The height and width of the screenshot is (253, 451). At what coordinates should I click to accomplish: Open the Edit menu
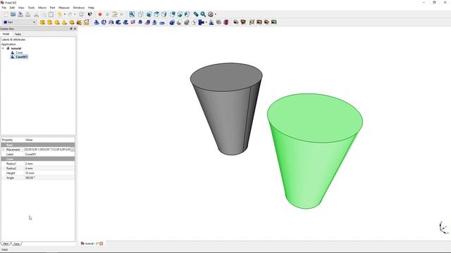tap(13, 8)
